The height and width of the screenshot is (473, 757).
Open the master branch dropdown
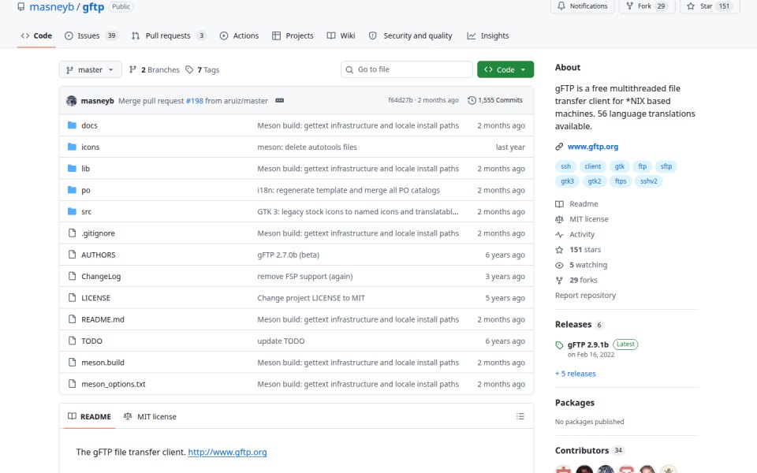click(x=90, y=70)
